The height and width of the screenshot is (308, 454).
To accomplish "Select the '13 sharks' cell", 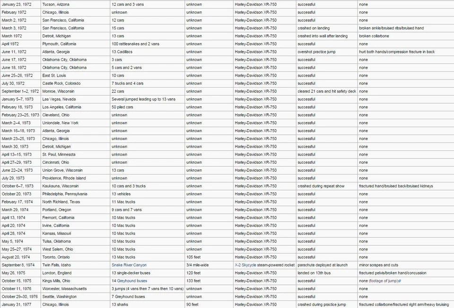I will [x=148, y=305].
